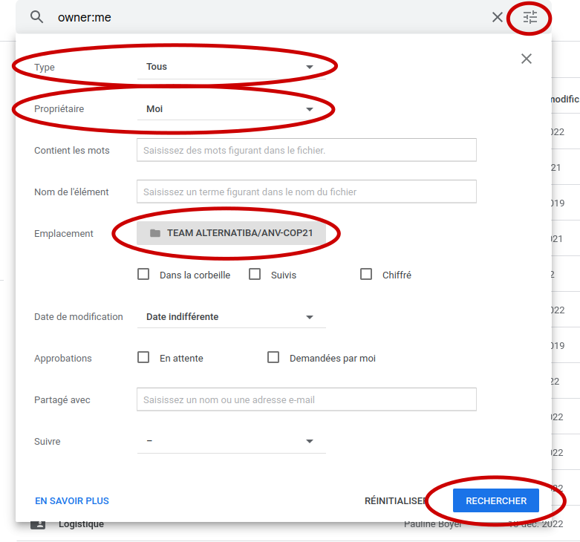Open the En savoir plus link
This screenshot has width=580, height=542.
(x=72, y=501)
